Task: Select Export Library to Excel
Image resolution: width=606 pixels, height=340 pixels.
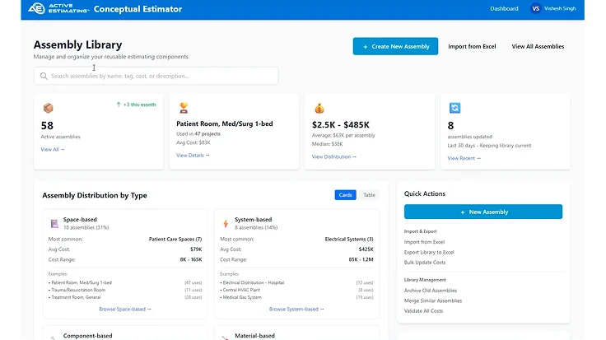Action: 429,252
